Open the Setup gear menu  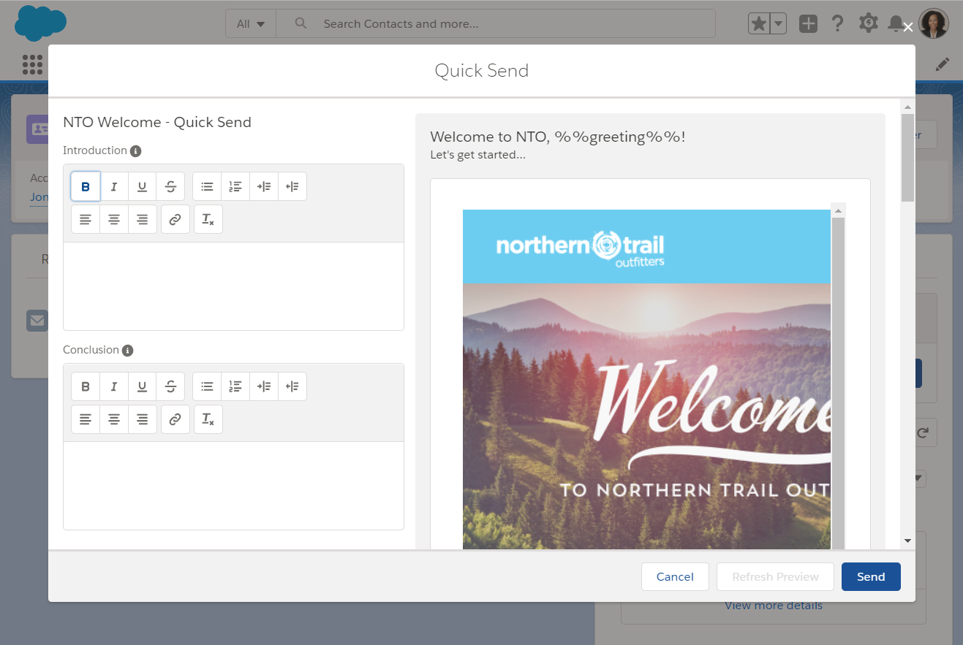(x=868, y=23)
